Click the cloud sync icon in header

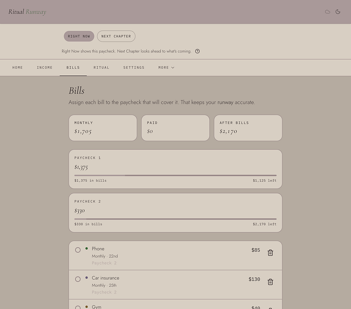pos(327,12)
